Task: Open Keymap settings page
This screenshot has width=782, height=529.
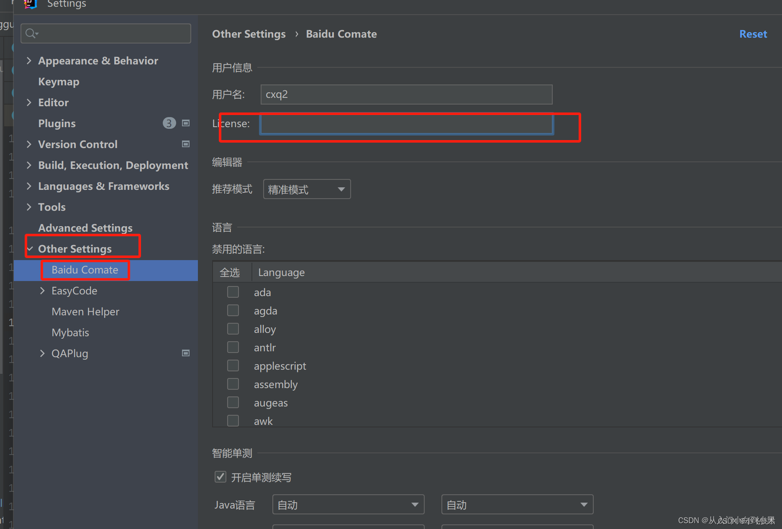Action: click(x=59, y=82)
